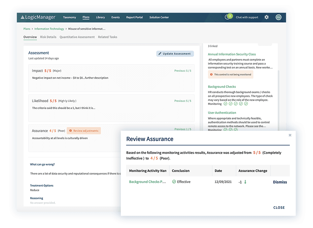Click 'Previous: 5 / 5' in Likelihood card

183,101
